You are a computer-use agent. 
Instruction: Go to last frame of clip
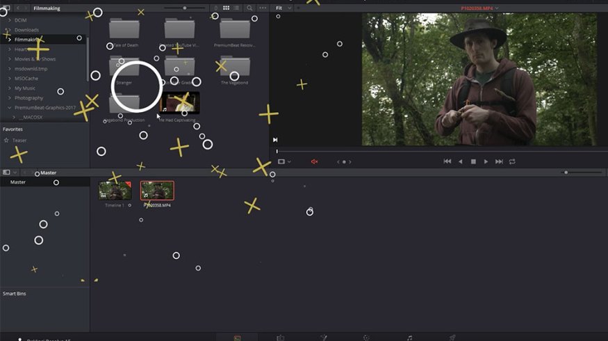click(x=499, y=161)
